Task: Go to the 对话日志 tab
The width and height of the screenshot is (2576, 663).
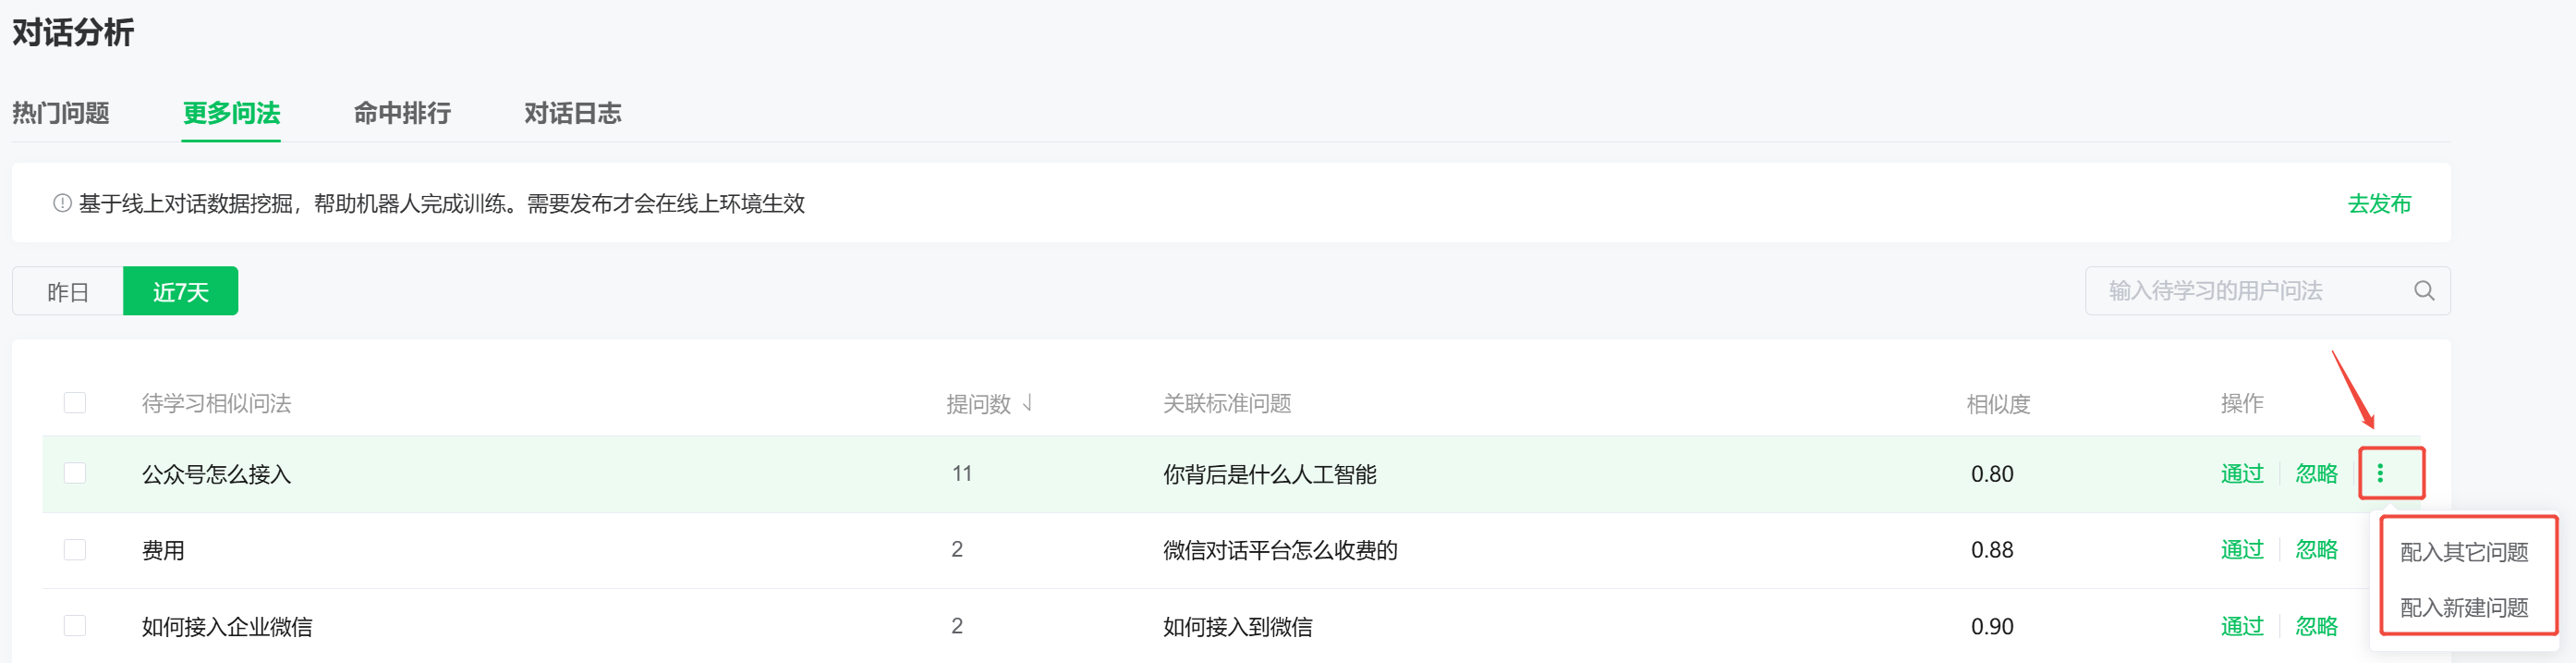Action: pos(572,113)
